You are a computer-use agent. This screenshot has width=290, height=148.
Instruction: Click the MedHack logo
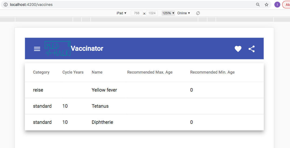(57, 48)
